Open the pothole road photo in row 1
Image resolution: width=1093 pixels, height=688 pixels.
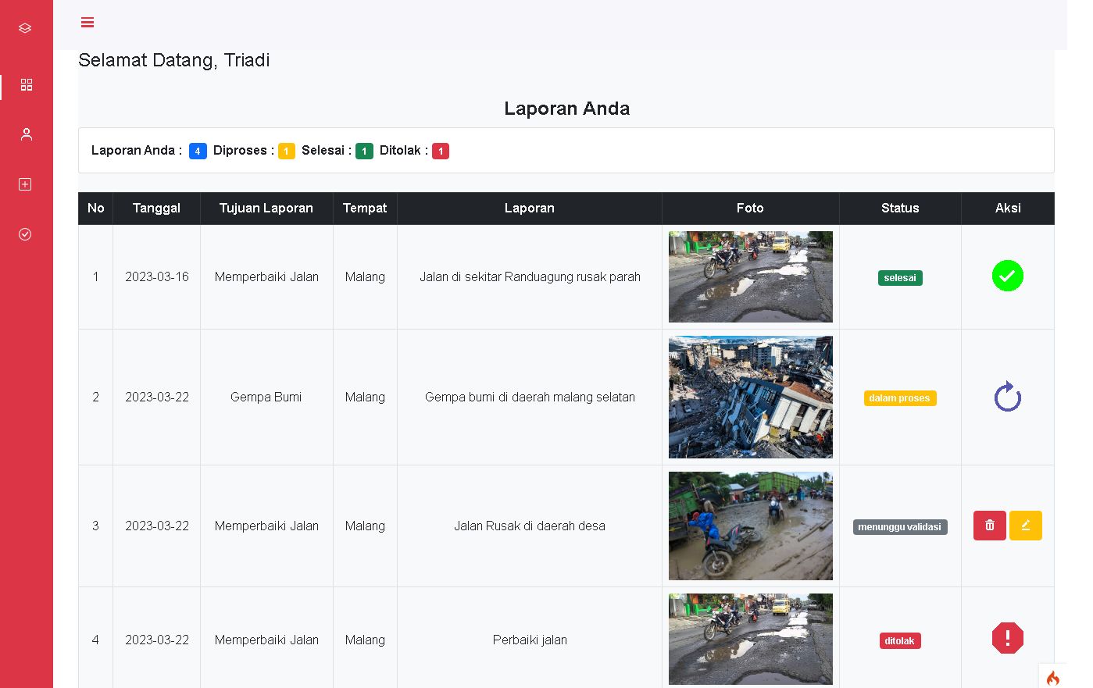(x=750, y=276)
